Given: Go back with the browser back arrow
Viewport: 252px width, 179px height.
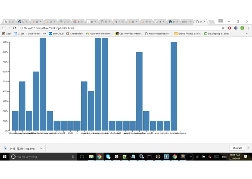Looking at the screenshot, I should click(4, 28).
